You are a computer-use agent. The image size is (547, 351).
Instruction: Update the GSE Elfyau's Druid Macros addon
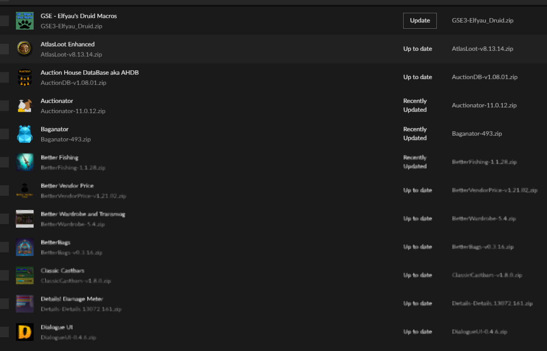click(420, 20)
